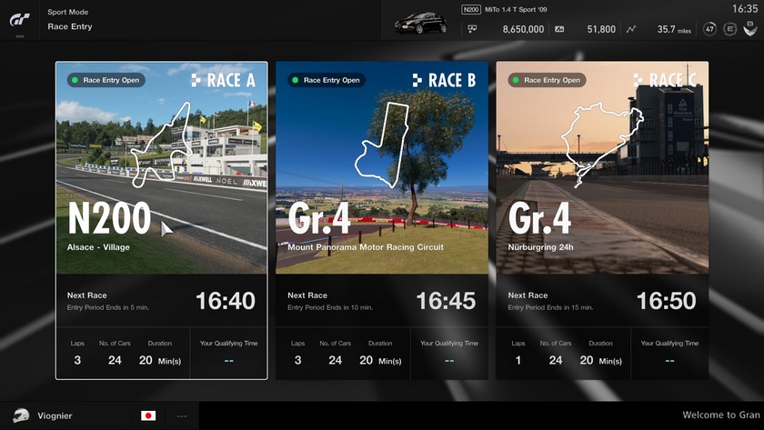Screen dimensions: 764x430
Task: Click the driver rating E badge
Action: point(729,29)
